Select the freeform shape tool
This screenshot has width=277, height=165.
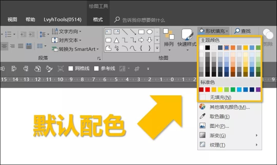tap(108, 48)
